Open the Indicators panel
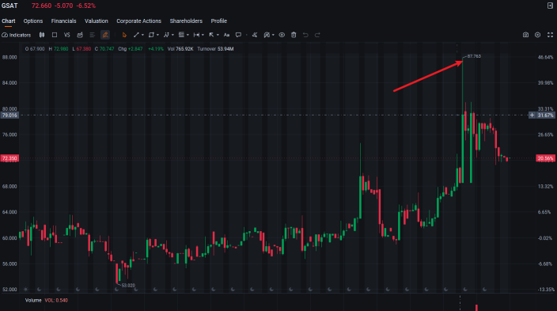557x311 pixels. pos(17,35)
